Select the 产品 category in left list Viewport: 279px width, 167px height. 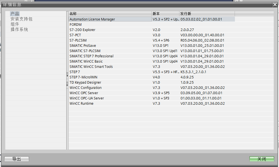pos(15,14)
